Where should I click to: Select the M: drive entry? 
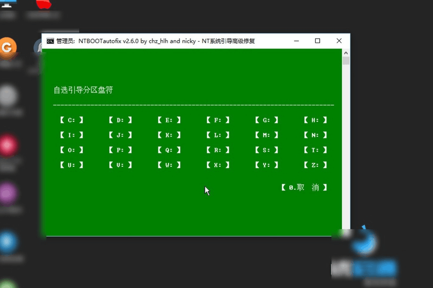tap(266, 135)
